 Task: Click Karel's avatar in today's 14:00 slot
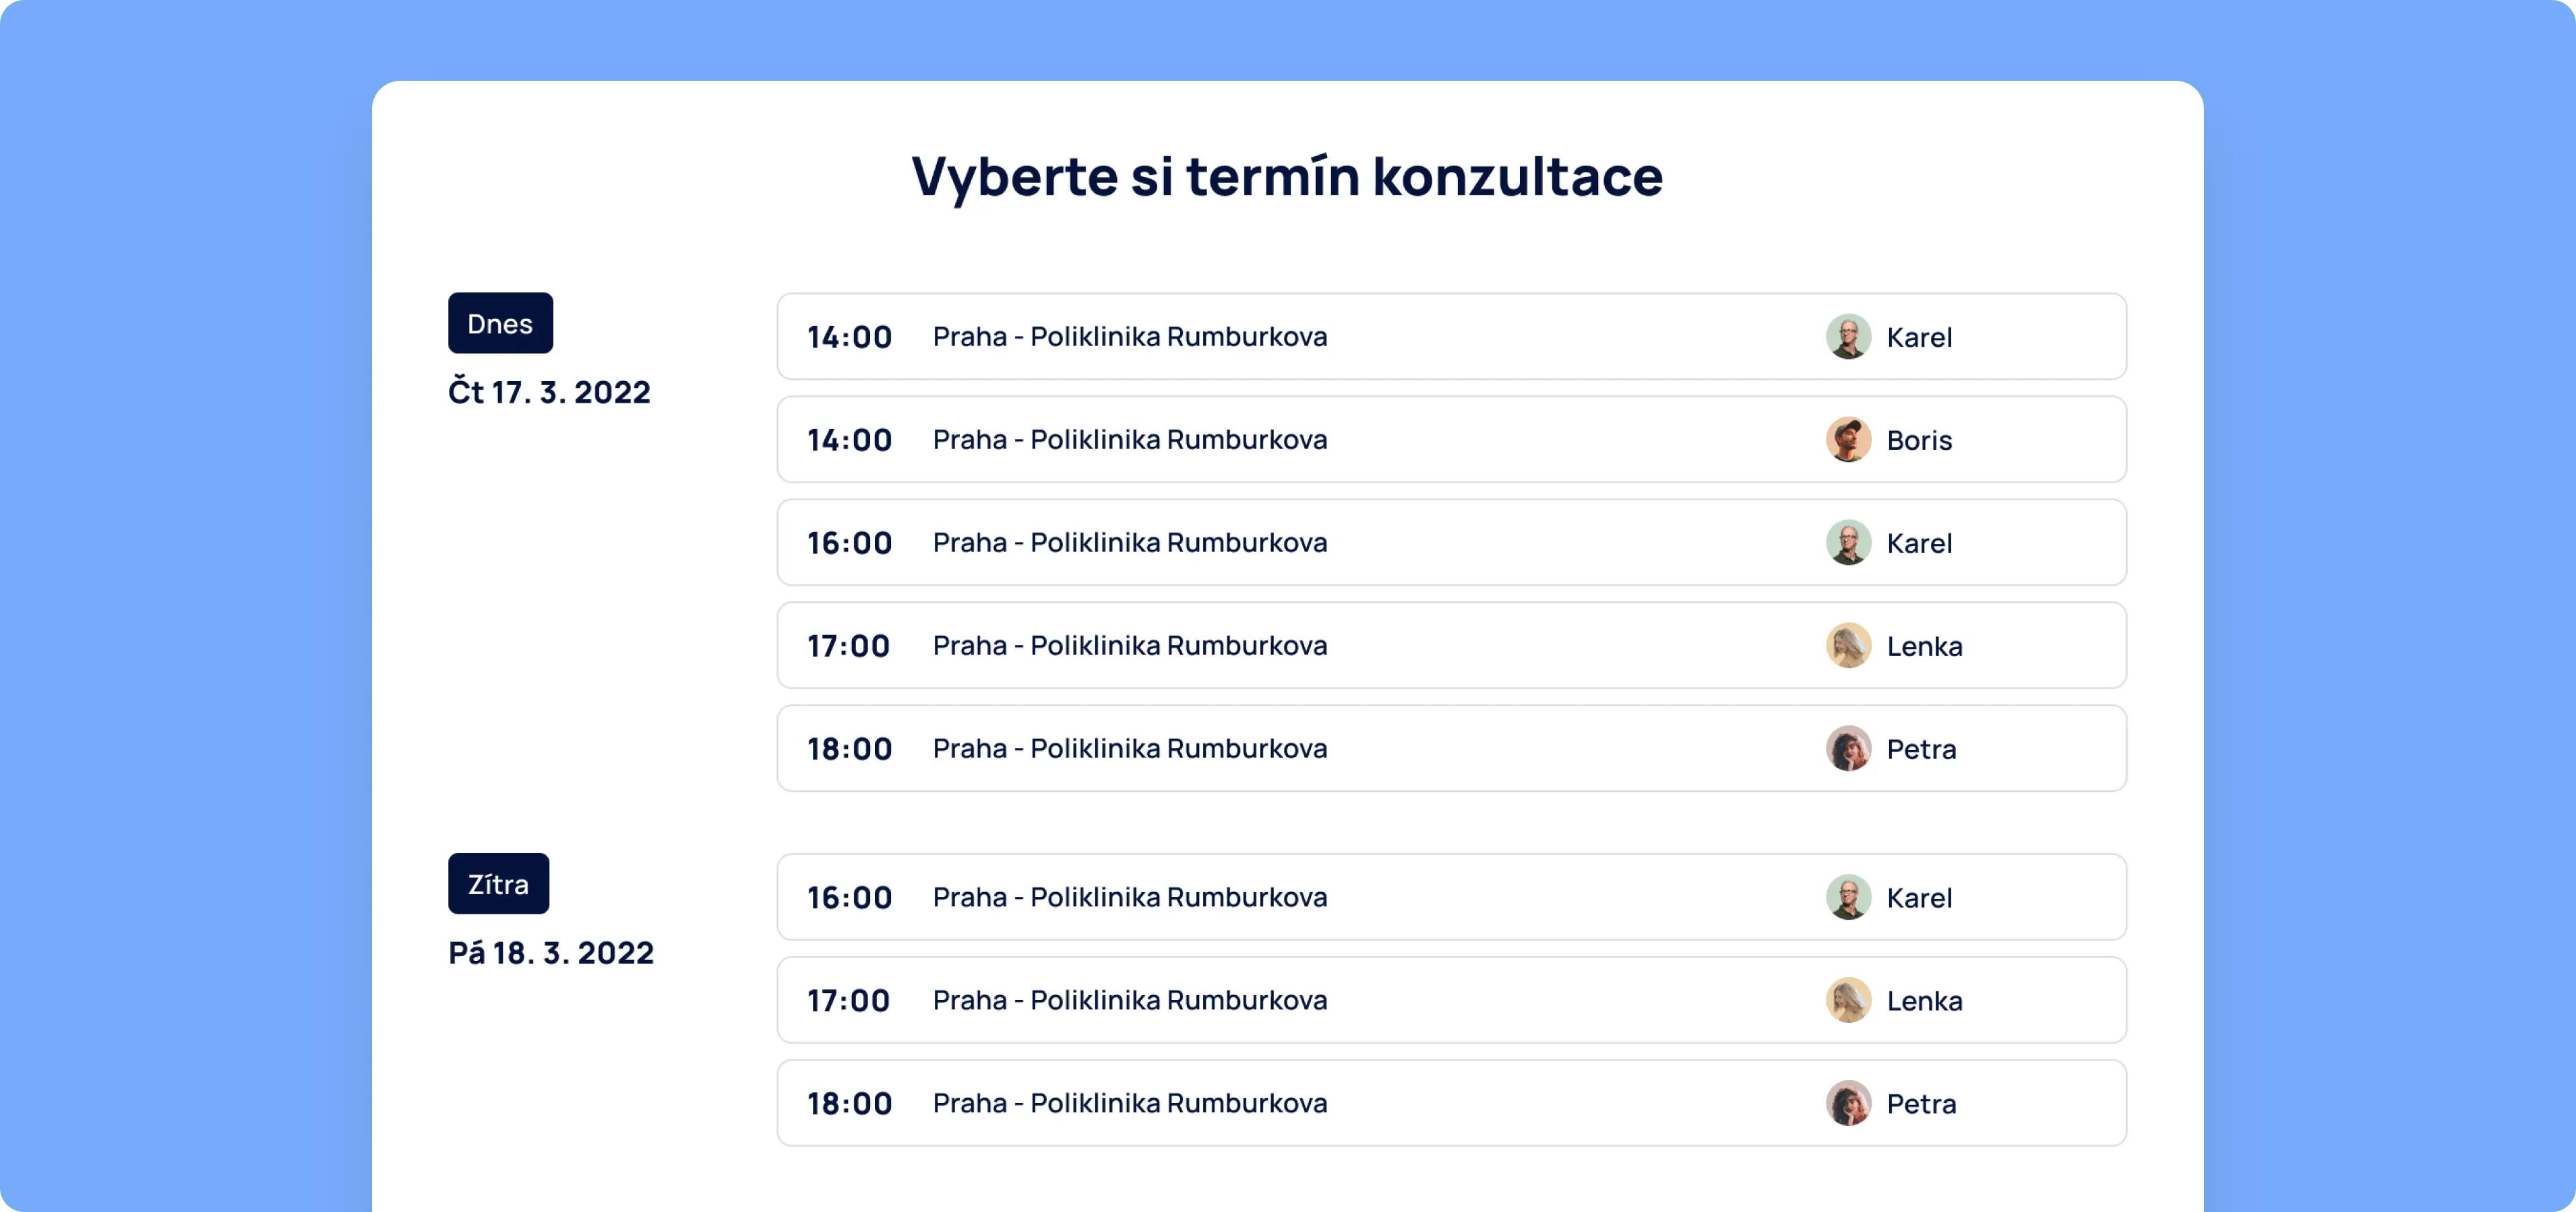tap(1848, 337)
